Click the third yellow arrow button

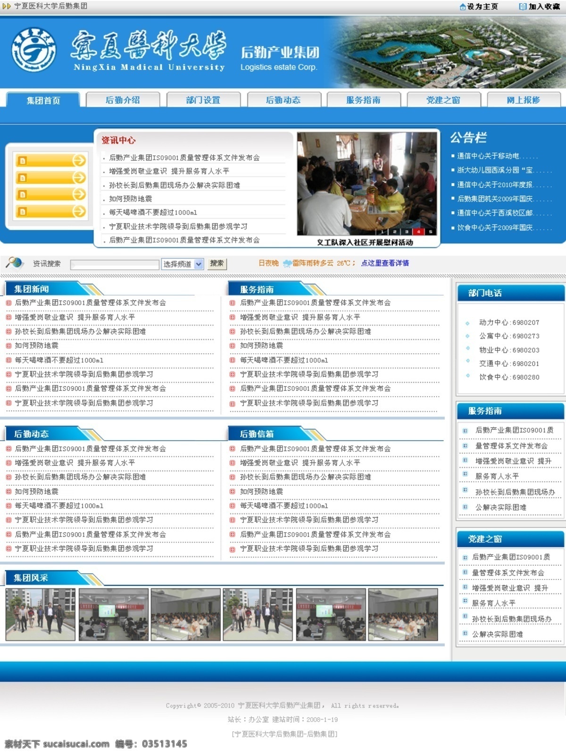[51, 194]
